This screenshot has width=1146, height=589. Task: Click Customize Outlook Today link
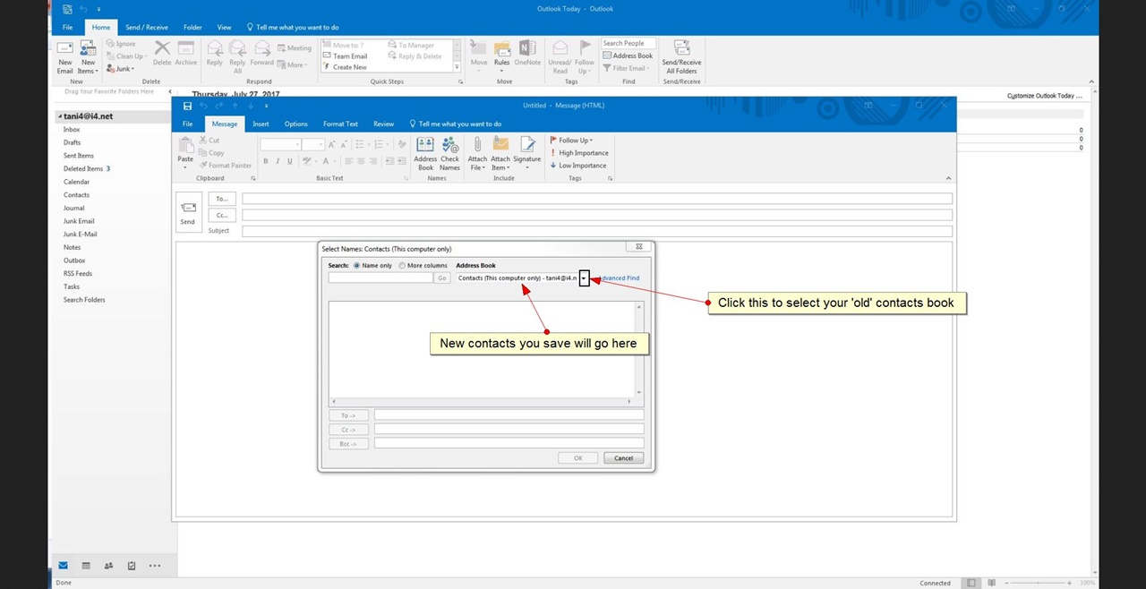[1044, 96]
